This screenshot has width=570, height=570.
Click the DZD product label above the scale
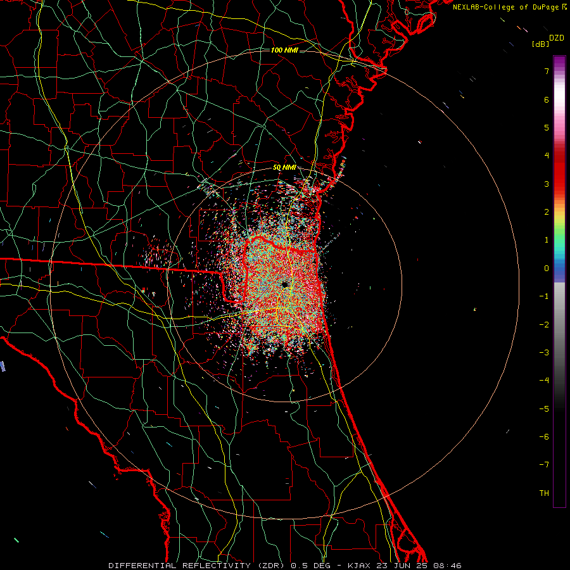(x=556, y=38)
